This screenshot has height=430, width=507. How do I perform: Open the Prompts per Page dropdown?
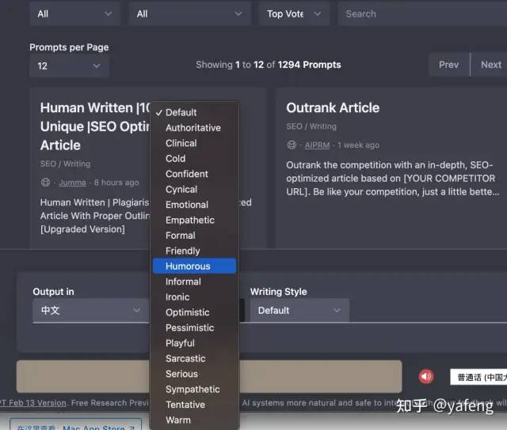[x=69, y=66]
